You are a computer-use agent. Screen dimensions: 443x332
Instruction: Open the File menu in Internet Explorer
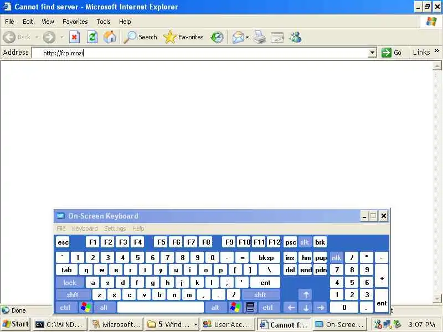9,22
